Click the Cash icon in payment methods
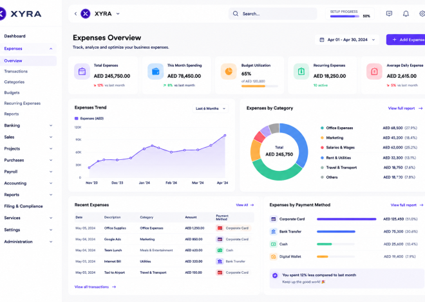 pos(274,244)
